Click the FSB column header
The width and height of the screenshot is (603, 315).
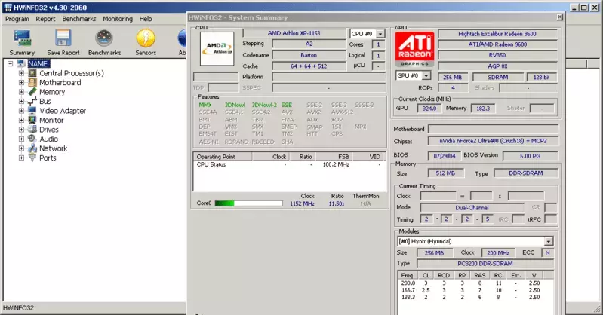coord(334,156)
